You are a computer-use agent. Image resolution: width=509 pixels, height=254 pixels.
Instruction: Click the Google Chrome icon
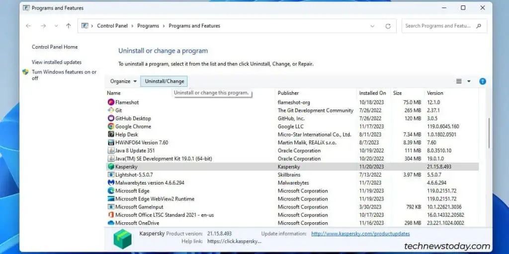pos(111,127)
